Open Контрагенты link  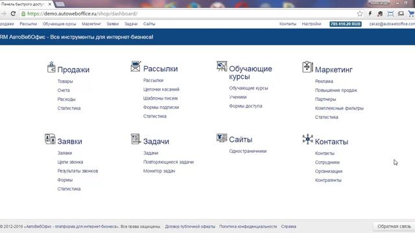click(328, 180)
